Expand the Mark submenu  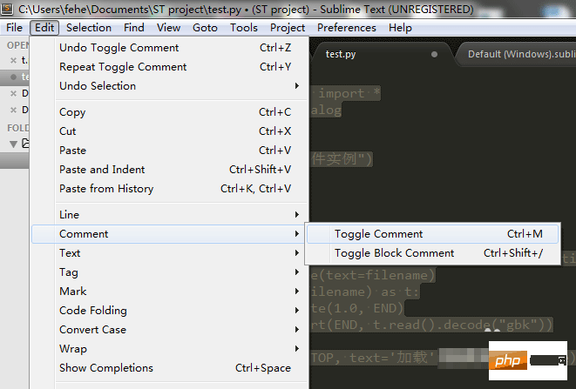[x=169, y=291]
